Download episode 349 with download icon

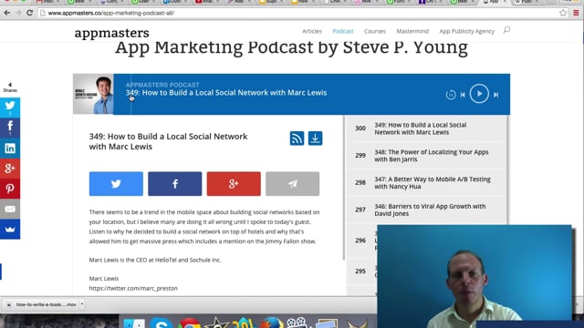315,138
